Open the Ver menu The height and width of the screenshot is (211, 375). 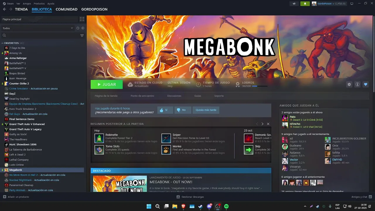coord(18,4)
